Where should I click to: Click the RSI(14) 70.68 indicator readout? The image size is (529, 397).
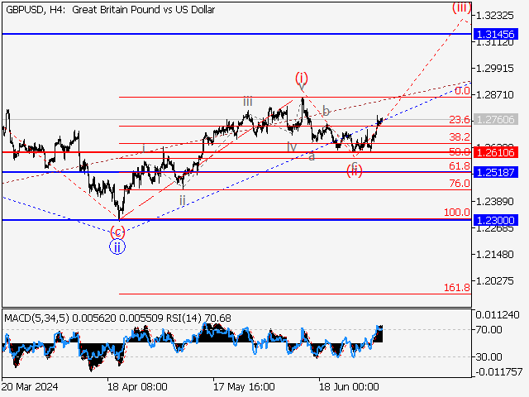(x=198, y=318)
